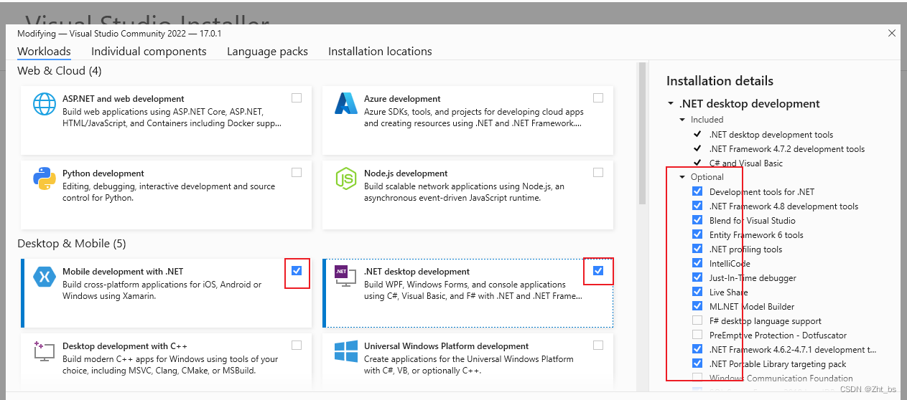Select the Node.js development card title

pyautogui.click(x=406, y=173)
